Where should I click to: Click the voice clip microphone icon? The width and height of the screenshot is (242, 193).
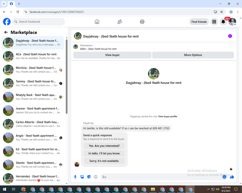point(75,177)
